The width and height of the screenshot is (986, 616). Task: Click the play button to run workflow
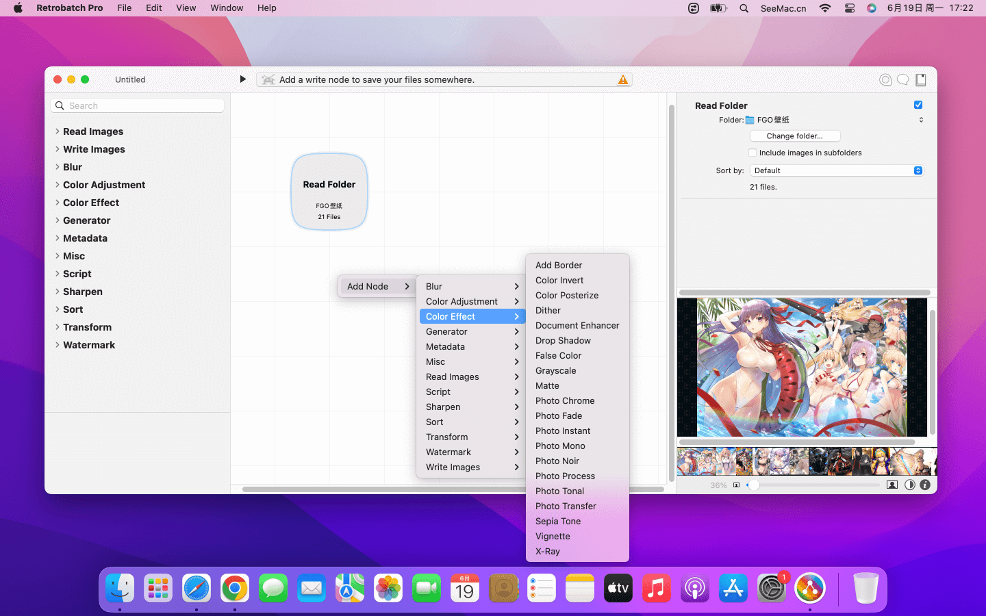point(242,79)
